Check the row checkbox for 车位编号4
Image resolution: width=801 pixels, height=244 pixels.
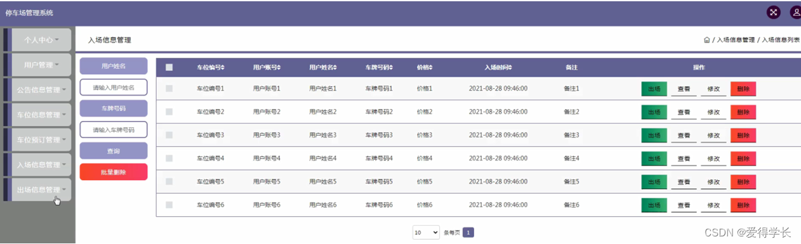(x=169, y=158)
